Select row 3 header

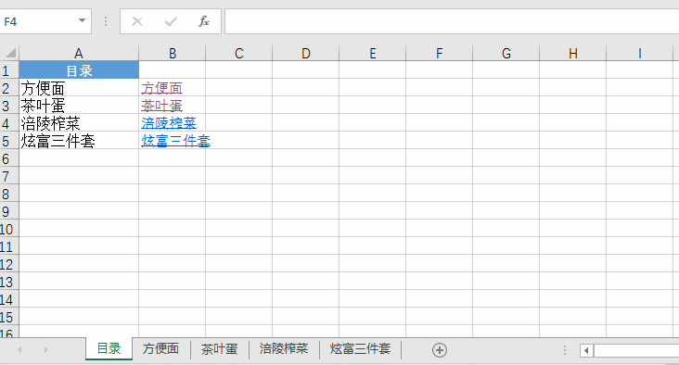pos(9,106)
